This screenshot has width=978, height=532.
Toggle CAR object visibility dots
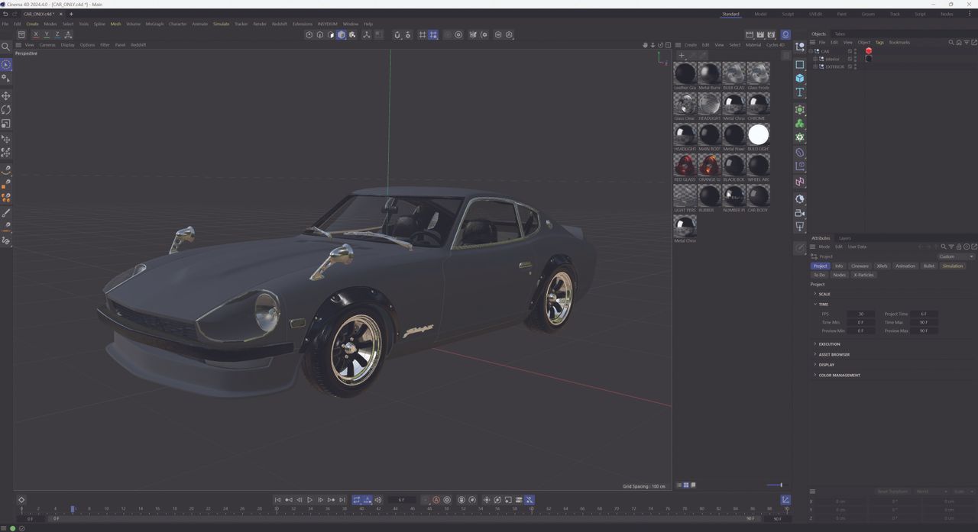click(856, 51)
